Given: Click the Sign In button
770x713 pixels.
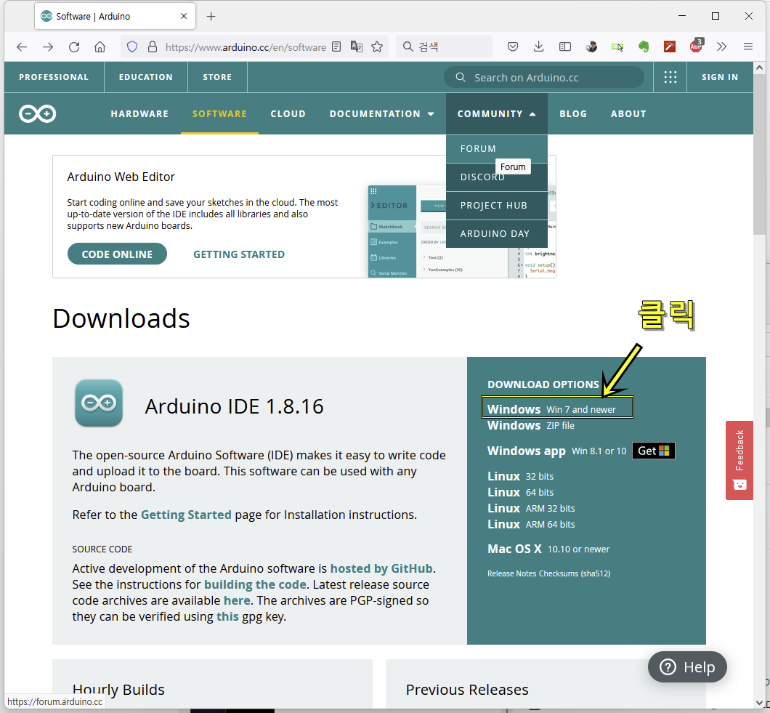Looking at the screenshot, I should pyautogui.click(x=719, y=77).
